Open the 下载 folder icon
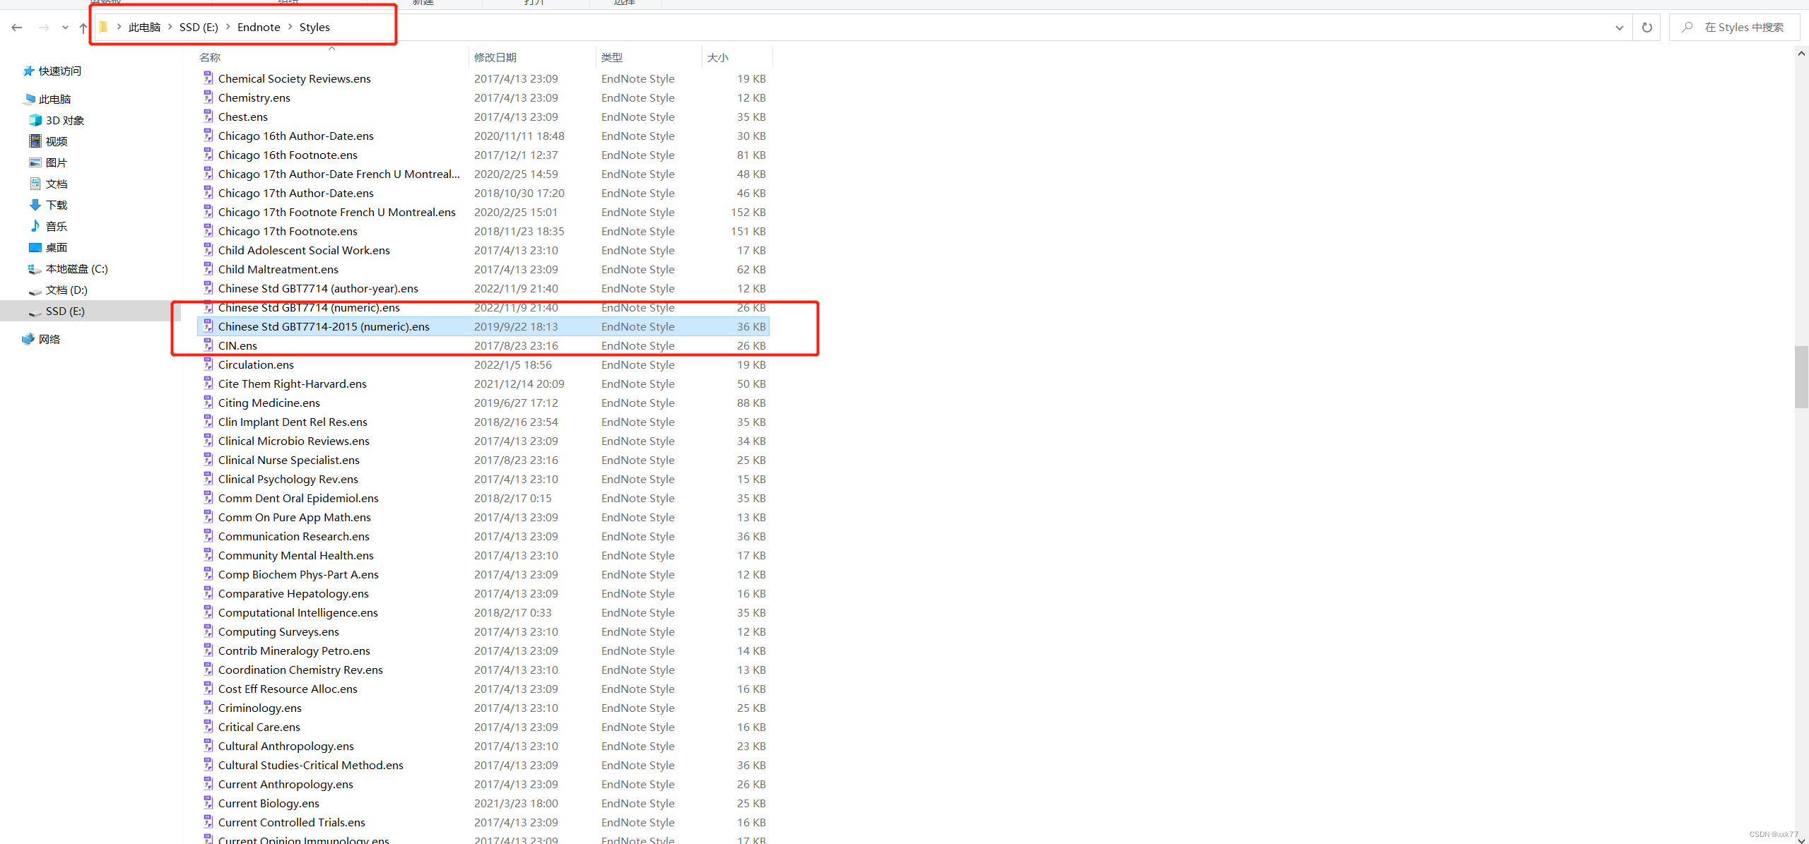This screenshot has width=1809, height=844. tap(35, 206)
